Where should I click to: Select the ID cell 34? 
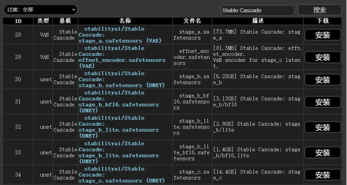click(x=18, y=175)
